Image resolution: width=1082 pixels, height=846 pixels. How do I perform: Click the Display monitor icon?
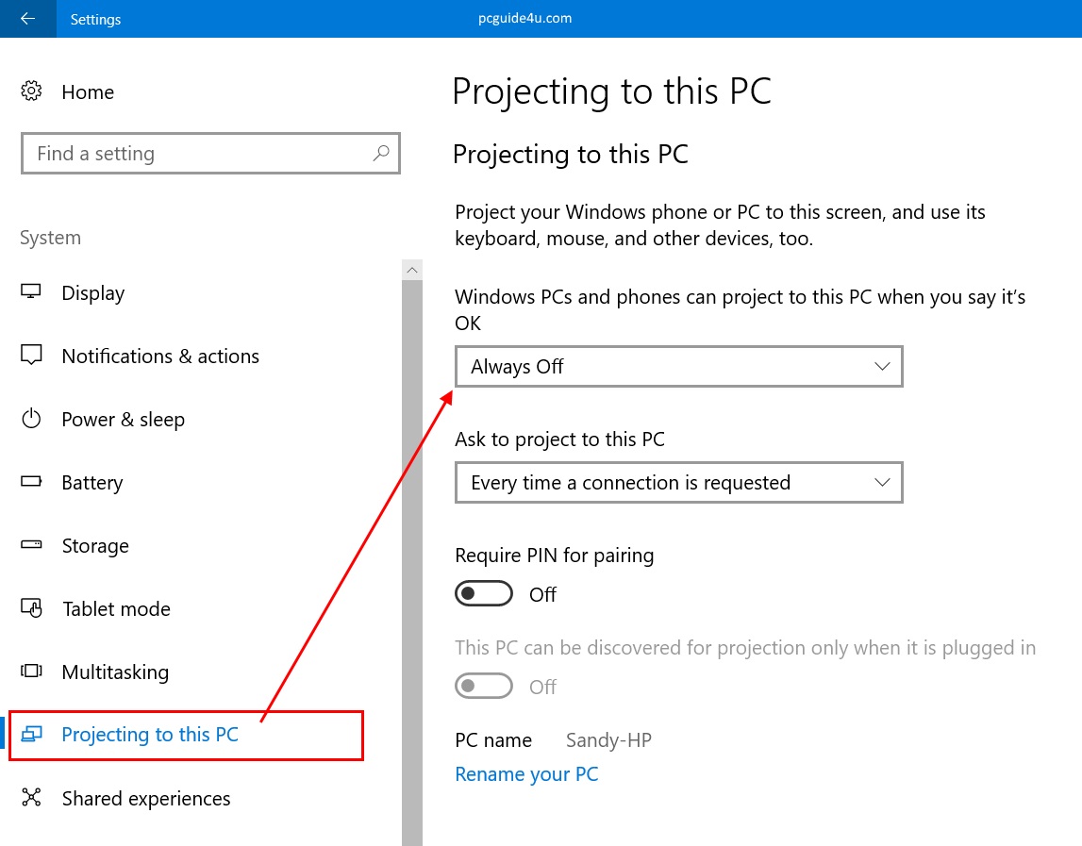coord(31,292)
